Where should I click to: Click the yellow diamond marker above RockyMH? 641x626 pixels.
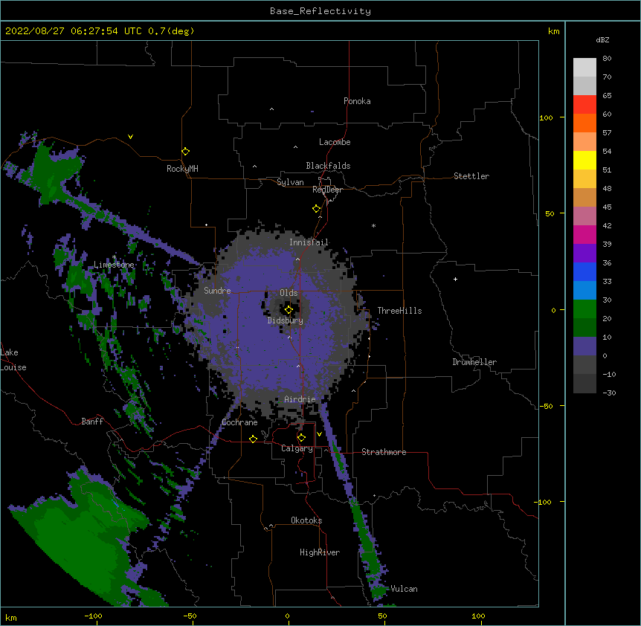coord(185,152)
